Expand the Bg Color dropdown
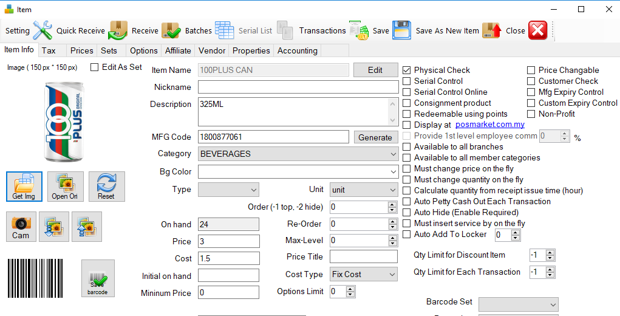This screenshot has height=316, width=620. 298,171
